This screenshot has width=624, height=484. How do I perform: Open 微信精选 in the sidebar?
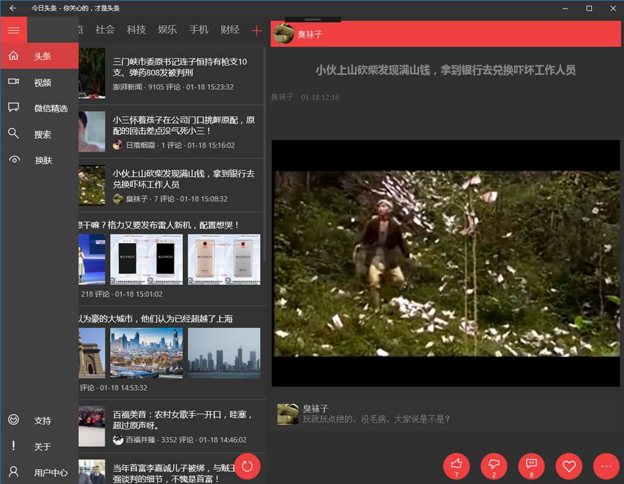39,108
